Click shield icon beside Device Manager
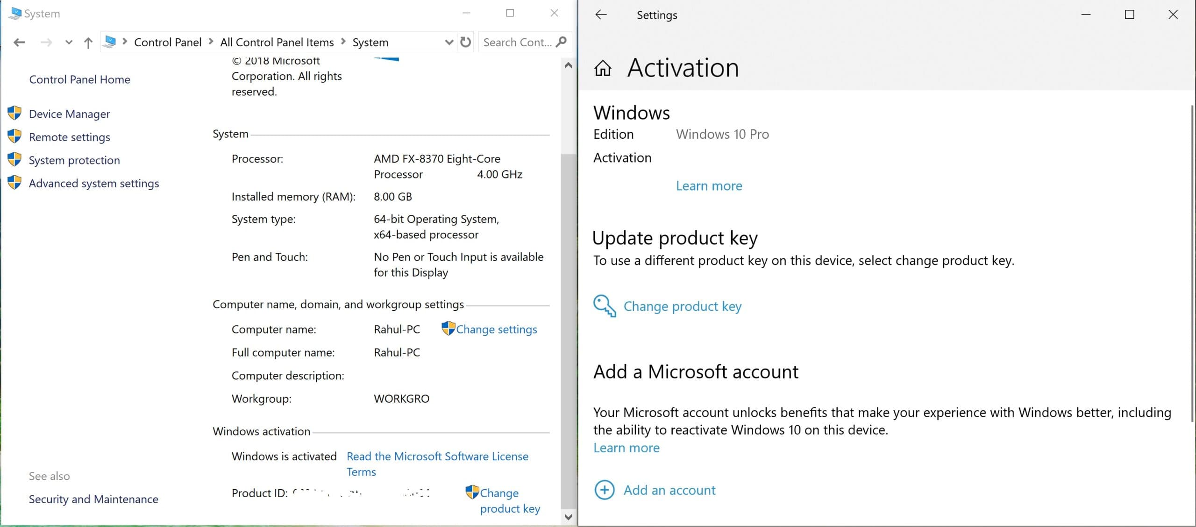The width and height of the screenshot is (1196, 527). 14,113
